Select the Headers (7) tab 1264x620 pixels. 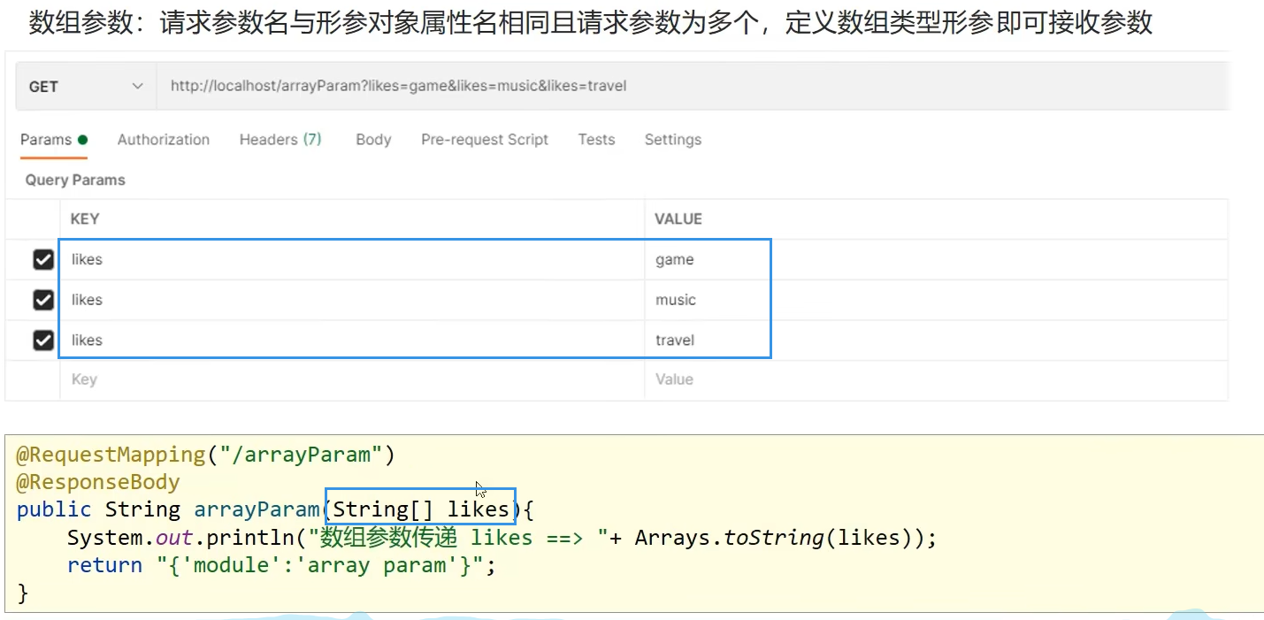pyautogui.click(x=280, y=140)
